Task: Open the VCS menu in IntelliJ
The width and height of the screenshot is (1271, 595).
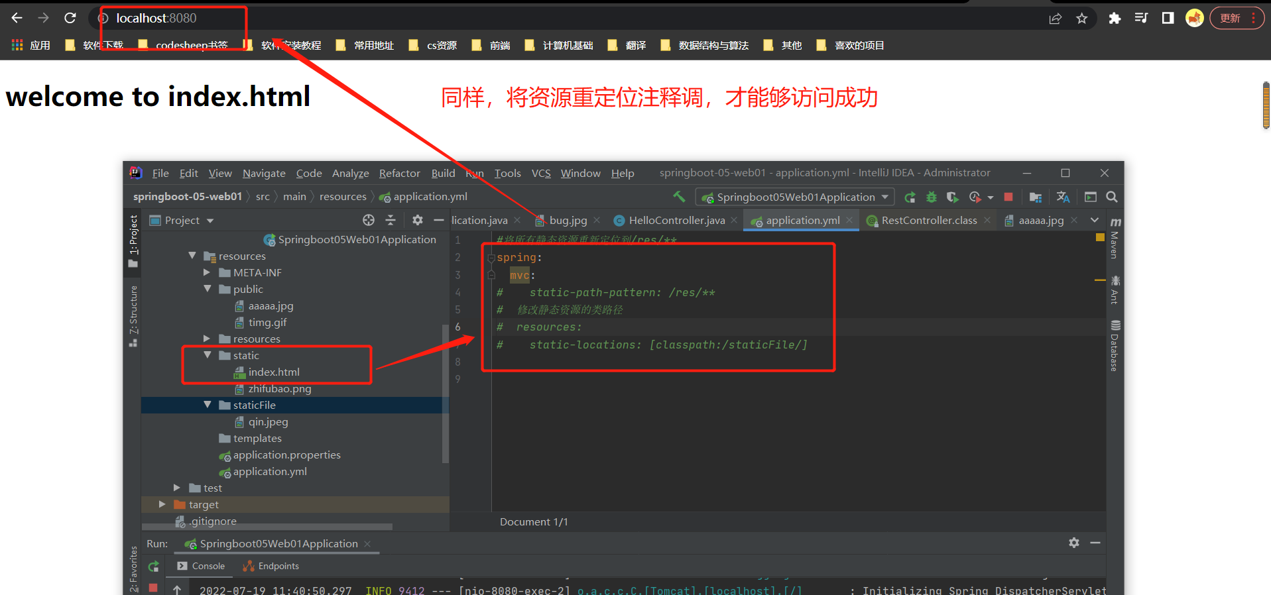Action: coord(541,173)
